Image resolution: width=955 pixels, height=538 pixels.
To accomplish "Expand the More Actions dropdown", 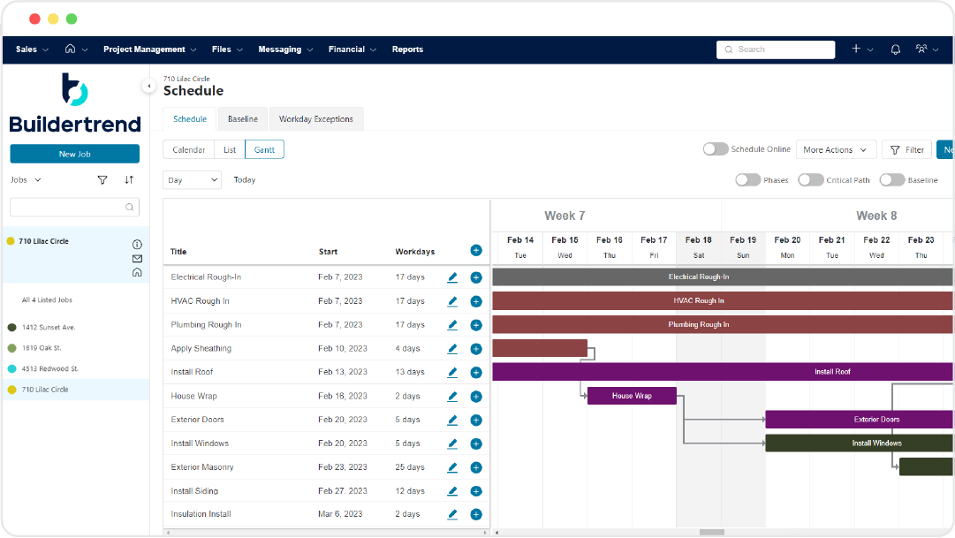I will pyautogui.click(x=836, y=149).
